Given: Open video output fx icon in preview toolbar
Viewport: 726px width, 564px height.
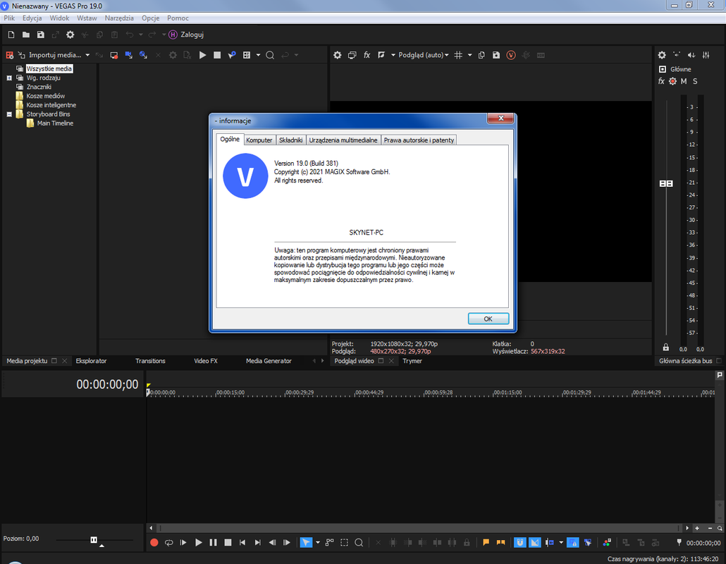Looking at the screenshot, I should [x=367, y=55].
